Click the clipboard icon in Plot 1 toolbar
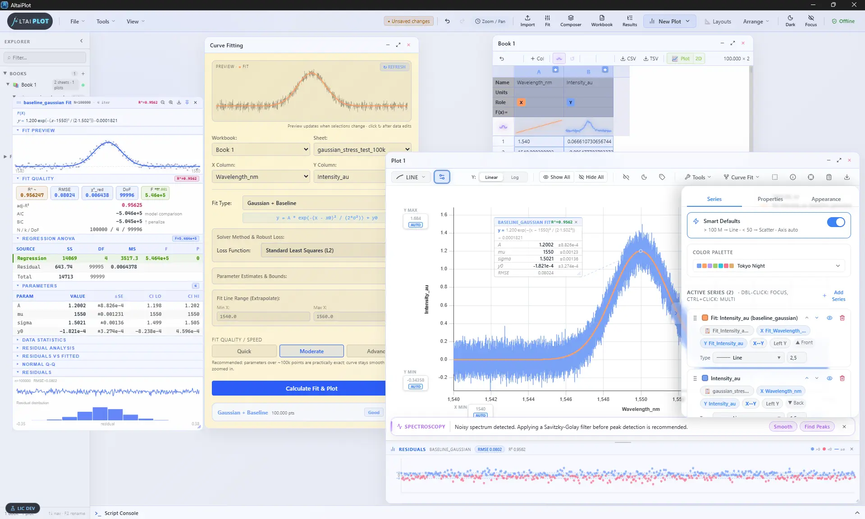 [x=829, y=177]
